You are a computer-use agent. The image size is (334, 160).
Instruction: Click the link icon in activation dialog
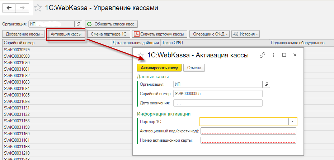[263, 55]
